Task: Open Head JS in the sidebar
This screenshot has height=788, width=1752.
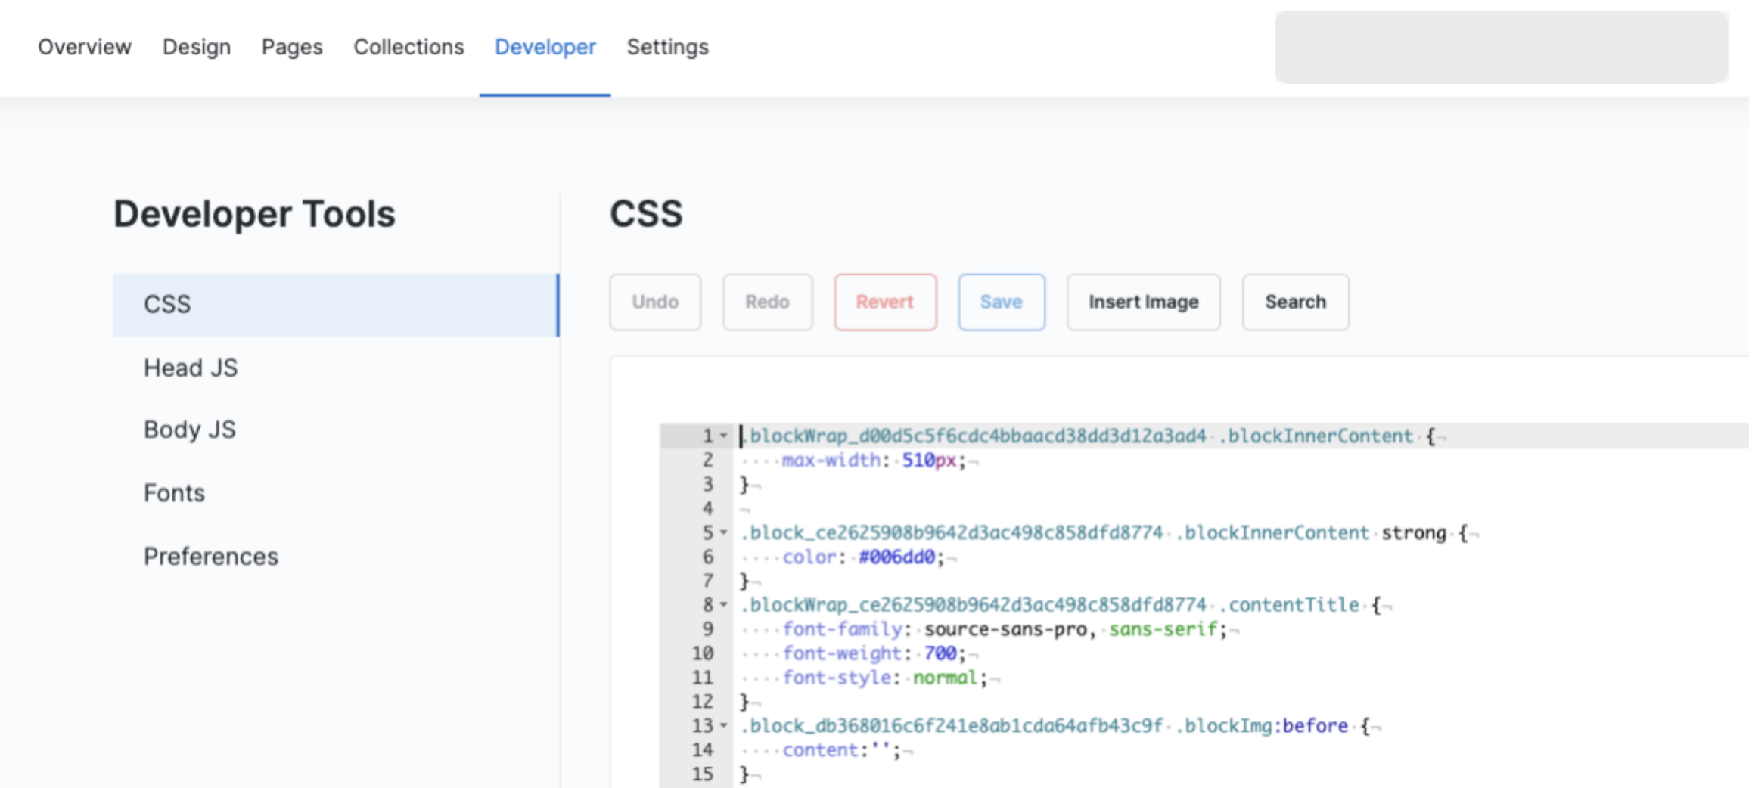Action: [x=191, y=368]
